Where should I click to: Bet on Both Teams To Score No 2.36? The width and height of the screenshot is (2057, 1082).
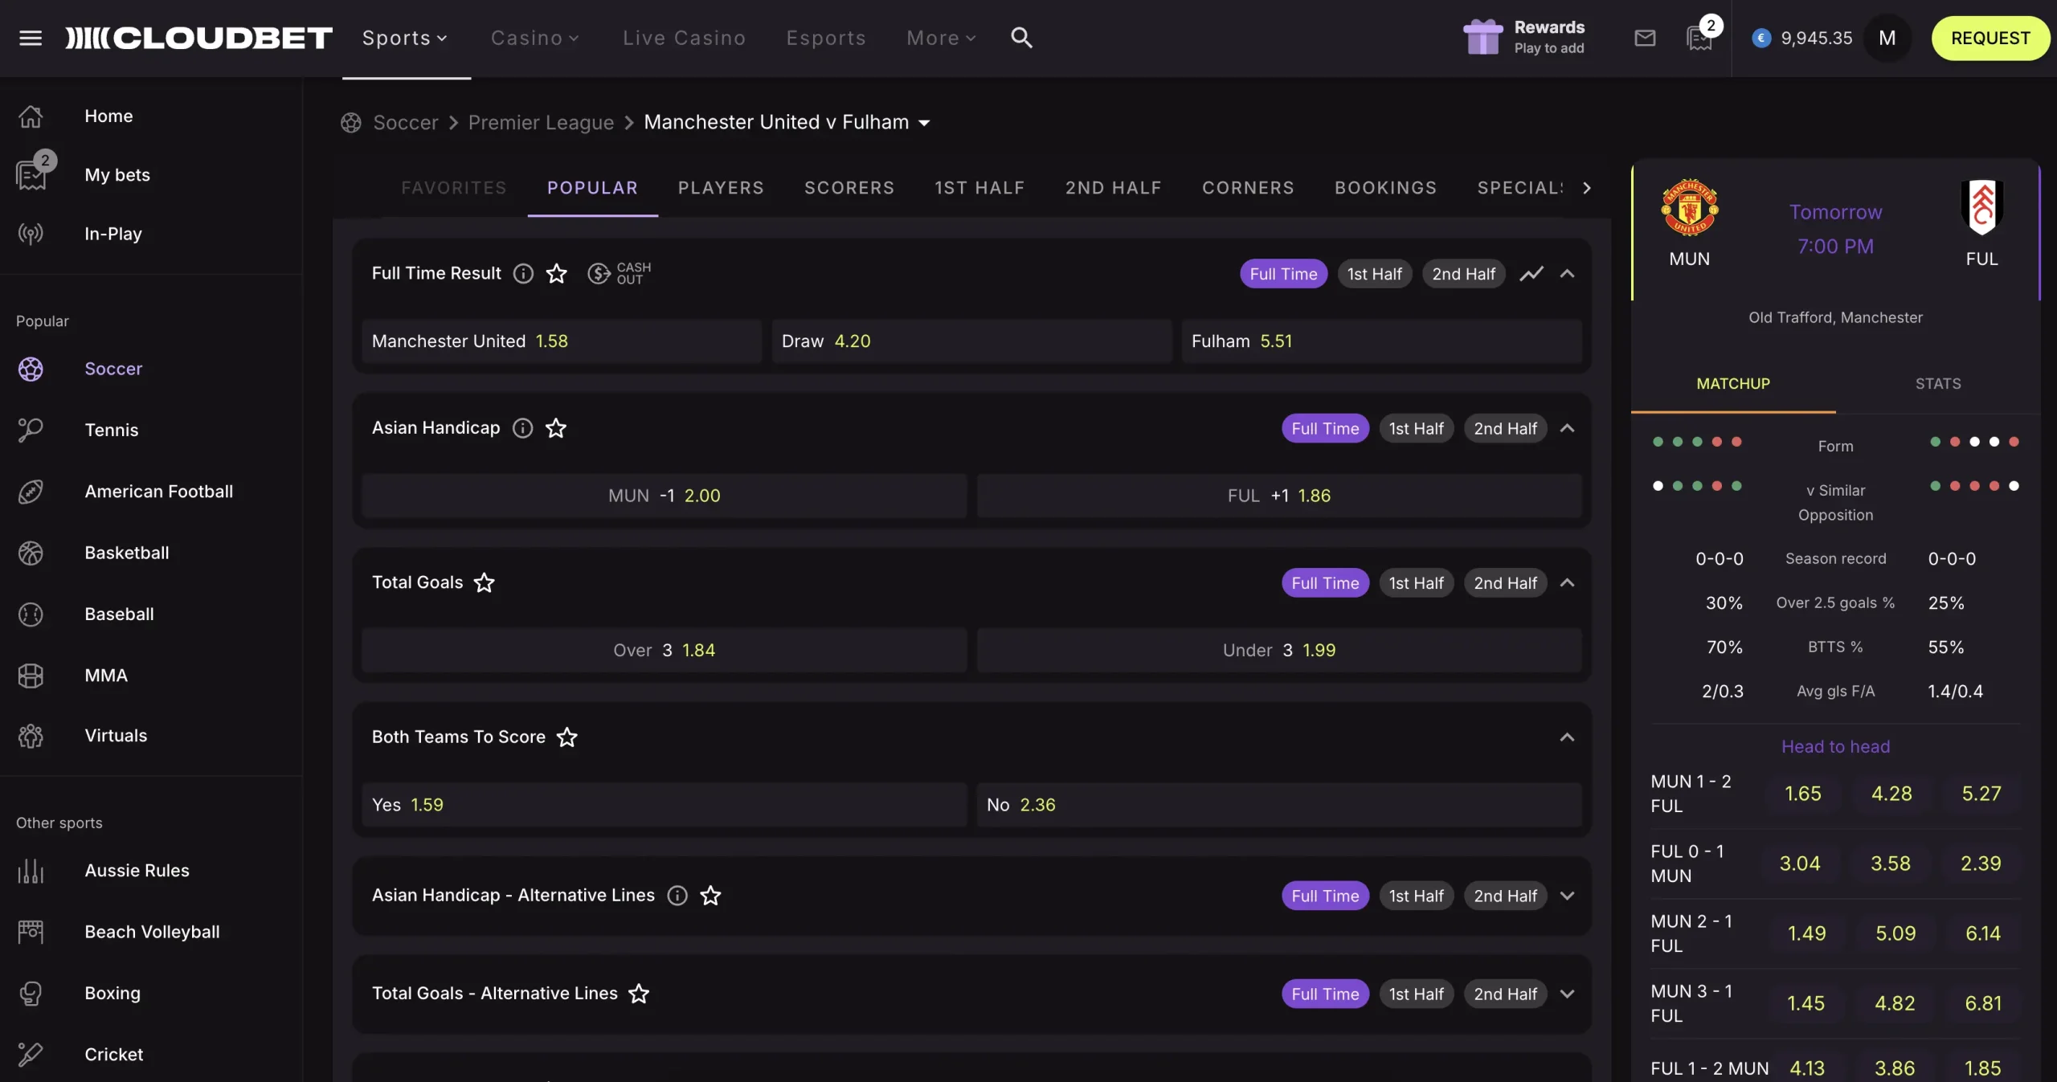(1279, 805)
